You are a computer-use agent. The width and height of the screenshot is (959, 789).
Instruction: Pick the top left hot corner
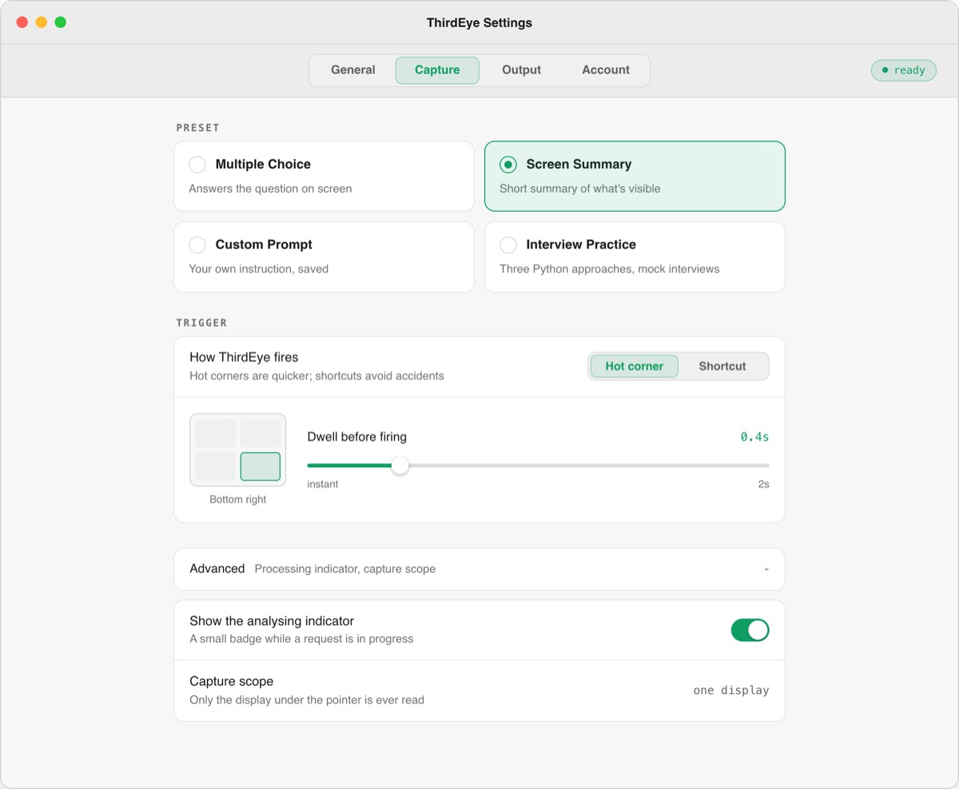(216, 433)
